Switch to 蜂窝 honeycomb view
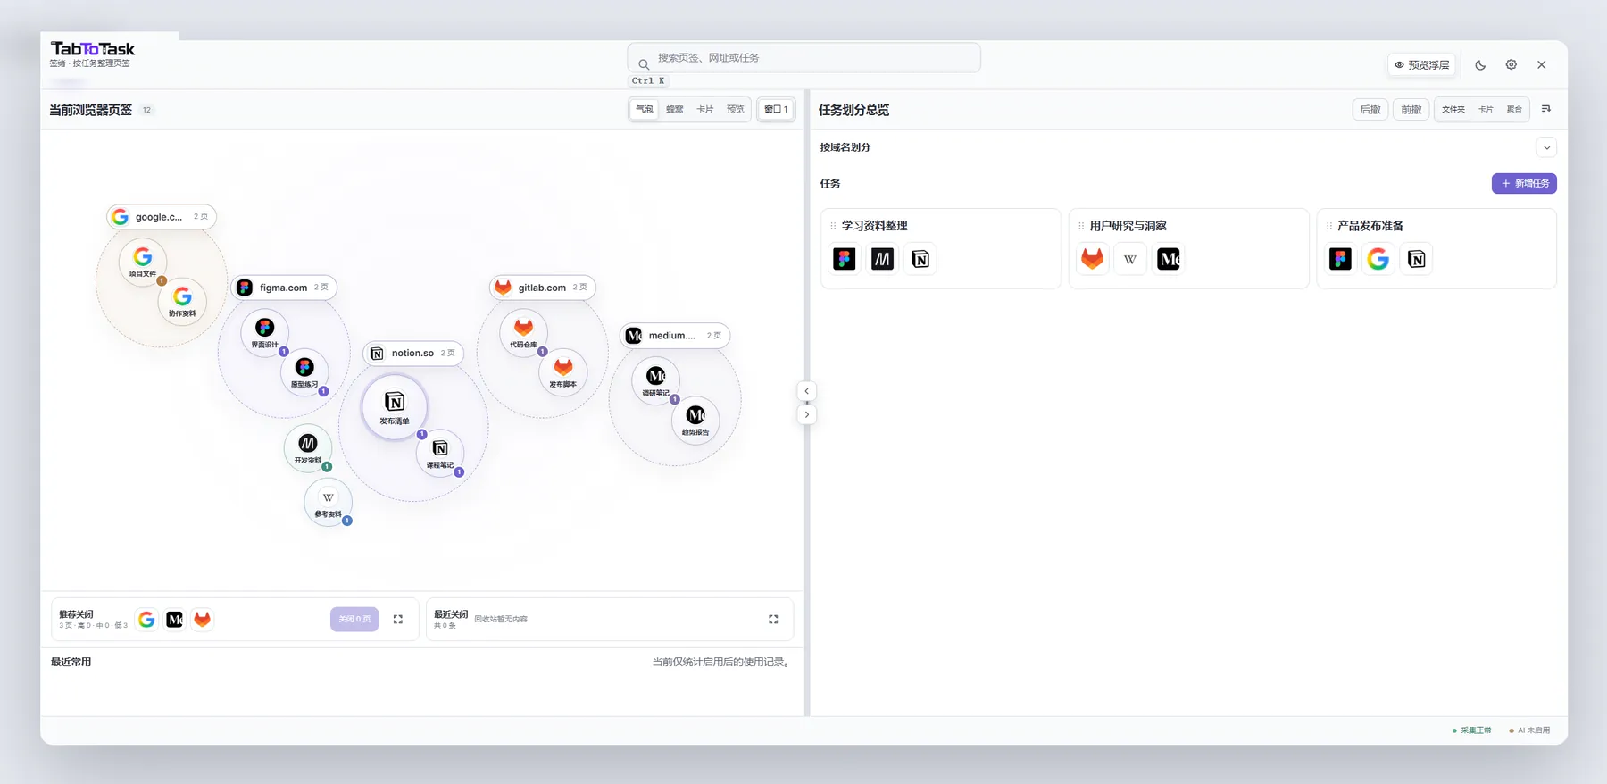 [675, 109]
